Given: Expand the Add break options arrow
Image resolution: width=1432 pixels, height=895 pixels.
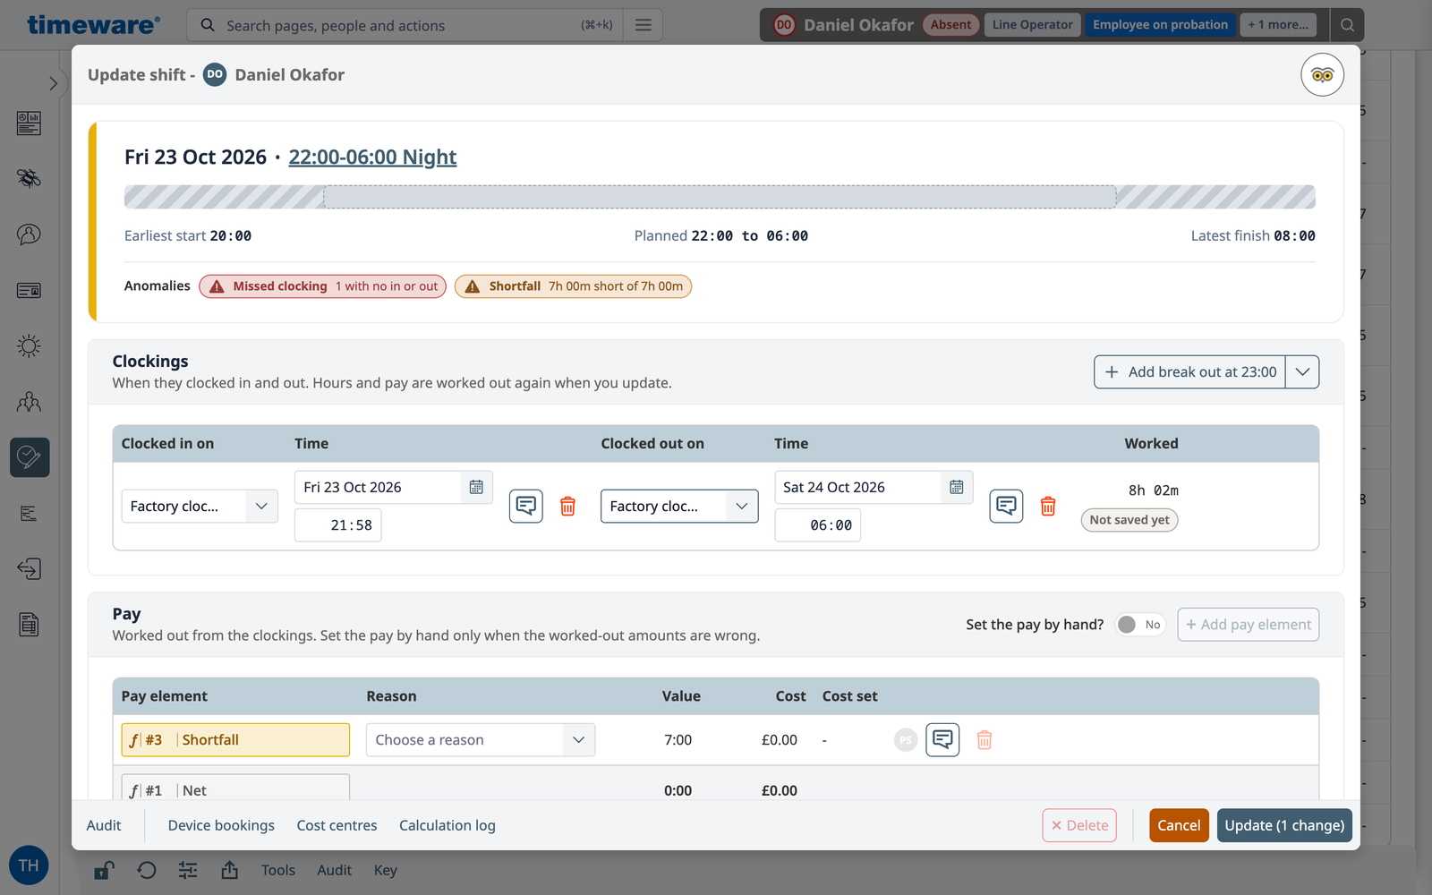Looking at the screenshot, I should click(x=1302, y=372).
